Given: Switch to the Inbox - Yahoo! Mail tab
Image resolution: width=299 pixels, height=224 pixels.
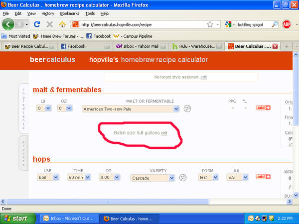Looking at the screenshot, I should tap(141, 46).
